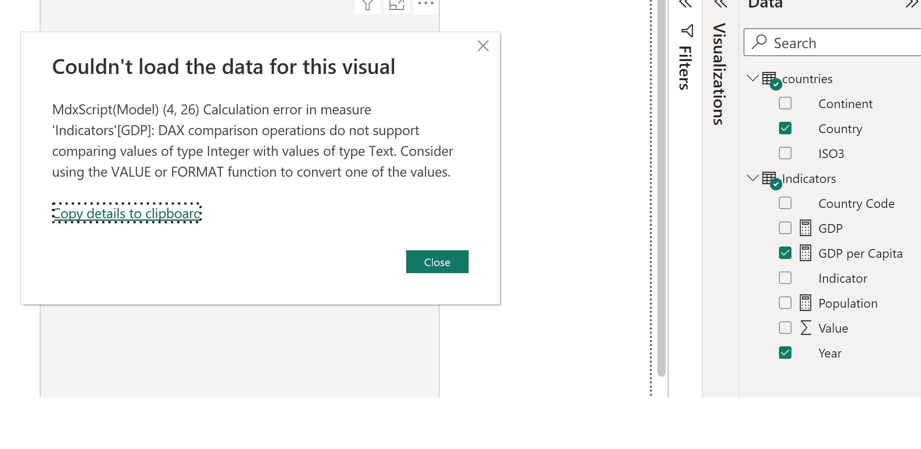
Task: Click the green Close button
Action: pos(437,262)
